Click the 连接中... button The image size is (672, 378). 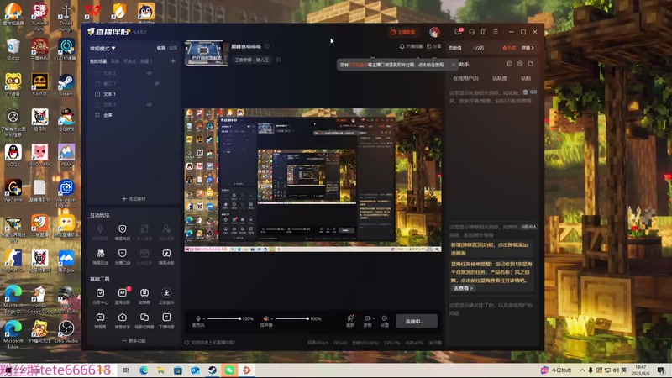[416, 321]
